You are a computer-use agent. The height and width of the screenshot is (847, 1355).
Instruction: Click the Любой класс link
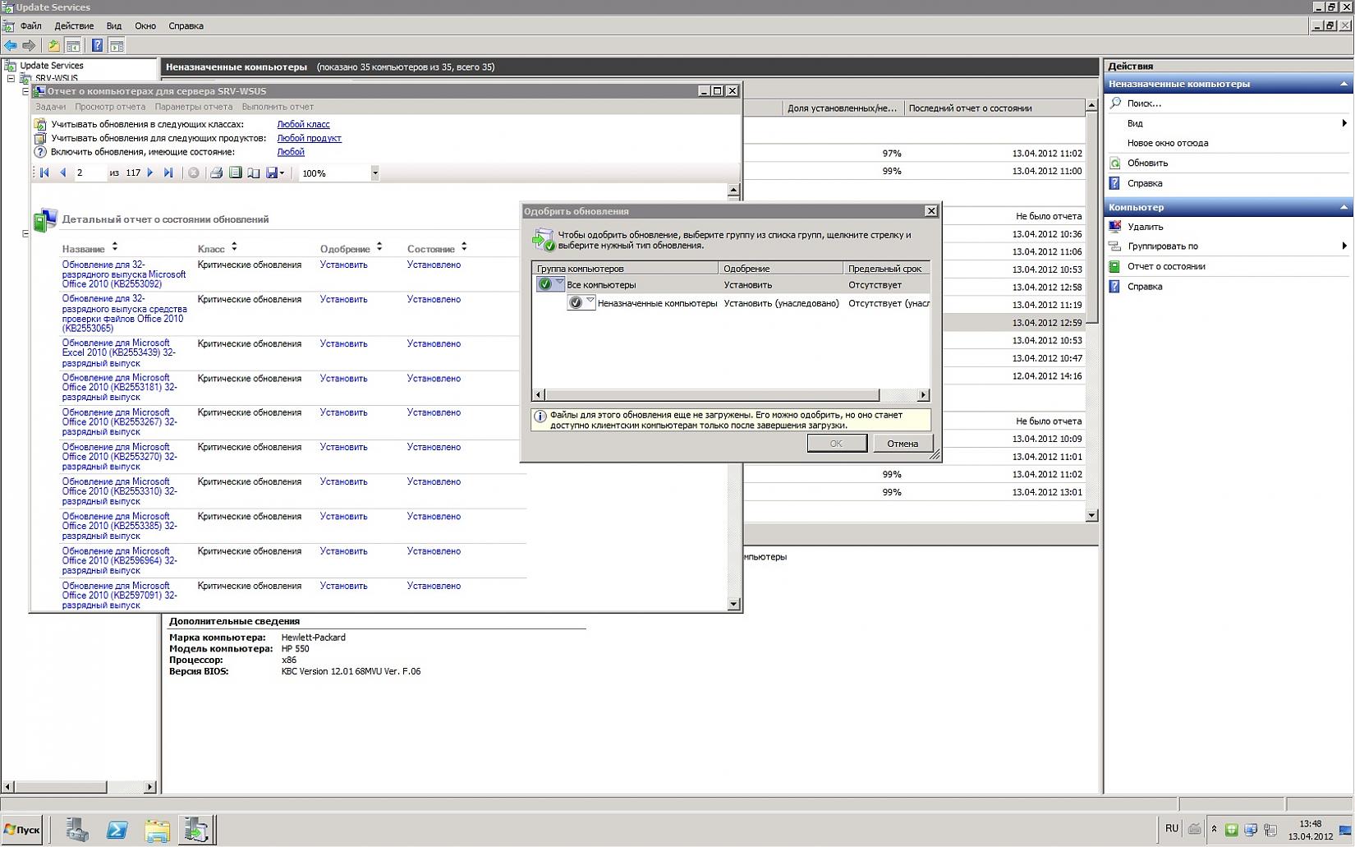click(x=303, y=124)
